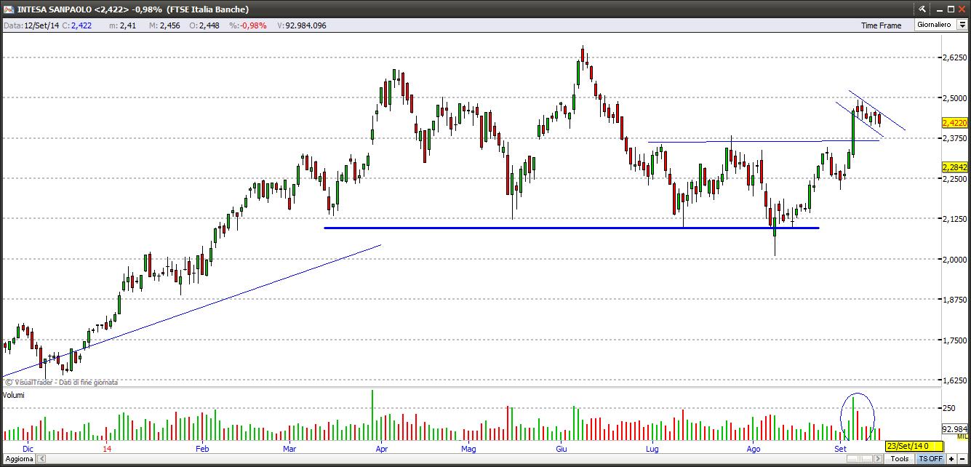The image size is (971, 467).
Task: Zoom out with the minus button
Action: 962,458
